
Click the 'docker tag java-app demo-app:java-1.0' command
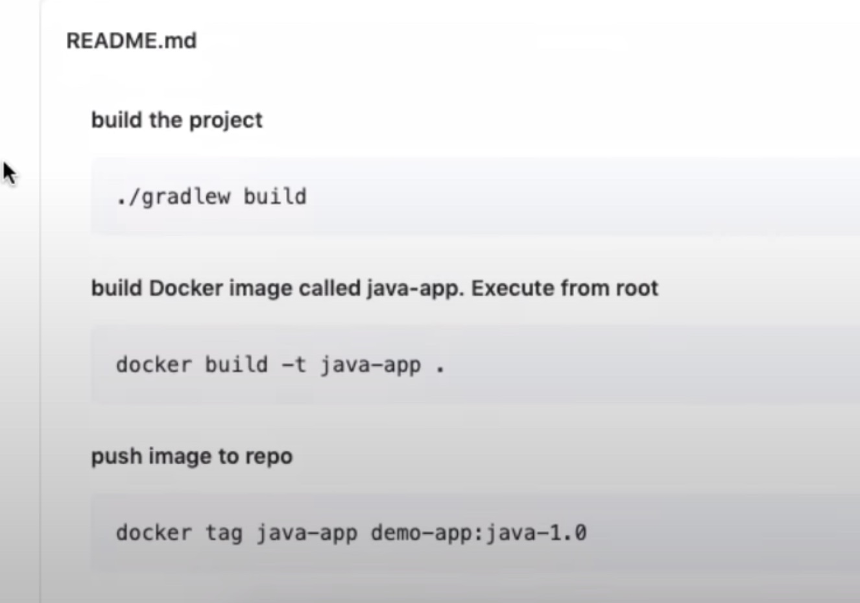[x=351, y=533]
